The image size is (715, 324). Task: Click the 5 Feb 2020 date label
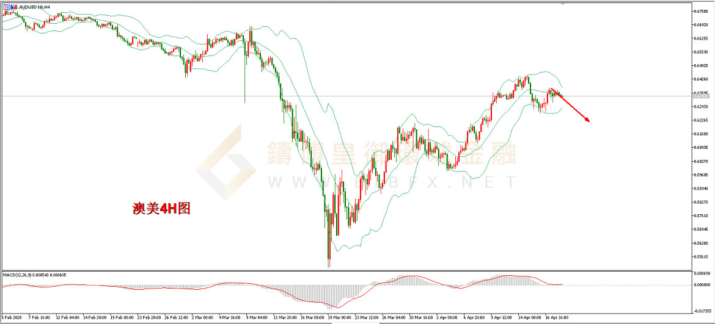13,318
